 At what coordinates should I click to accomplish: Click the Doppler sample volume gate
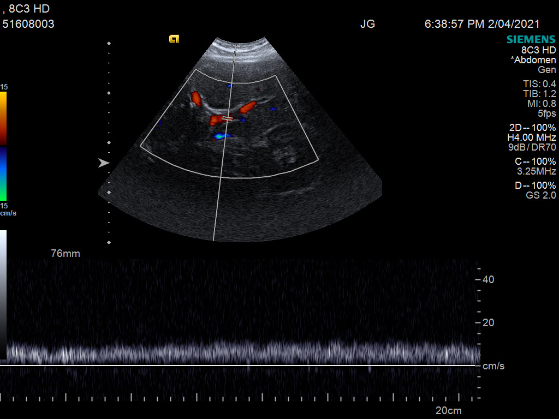[x=228, y=117]
